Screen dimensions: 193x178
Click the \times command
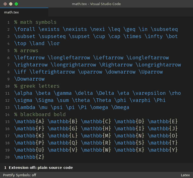(132, 37)
